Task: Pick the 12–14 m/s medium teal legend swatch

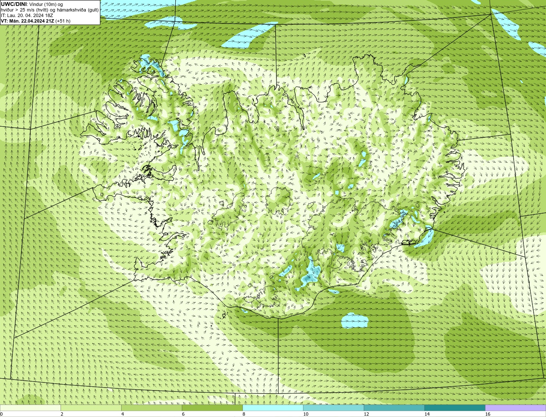Action: [x=394, y=408]
